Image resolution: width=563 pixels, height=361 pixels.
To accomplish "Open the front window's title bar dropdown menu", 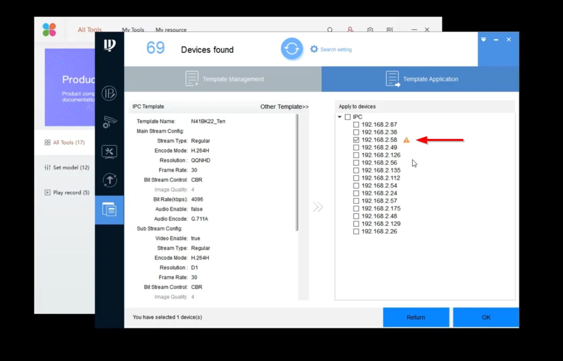I will (x=484, y=39).
